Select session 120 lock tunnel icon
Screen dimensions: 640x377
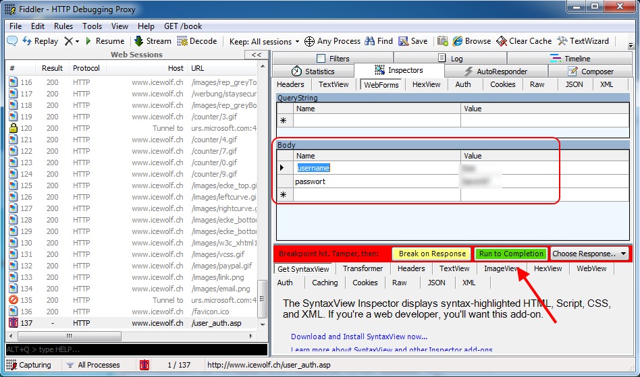(13, 128)
